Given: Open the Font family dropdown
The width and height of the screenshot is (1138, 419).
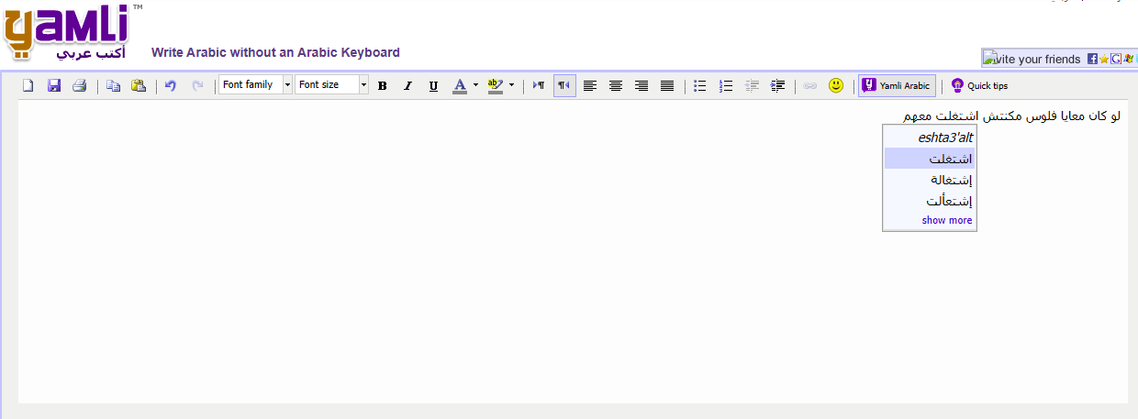Looking at the screenshot, I should [255, 85].
